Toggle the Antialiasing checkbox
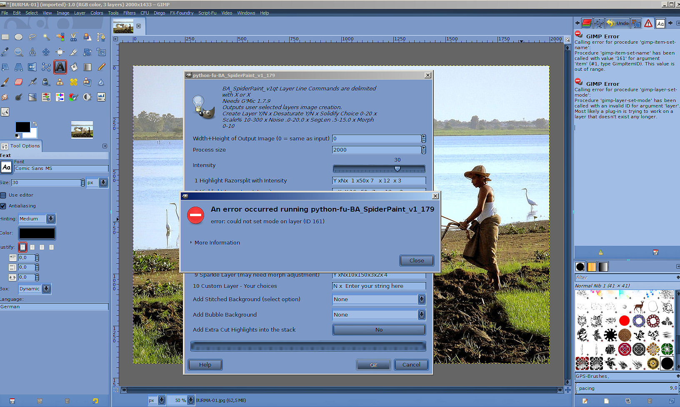Screen dimensions: 680x407 3,206
